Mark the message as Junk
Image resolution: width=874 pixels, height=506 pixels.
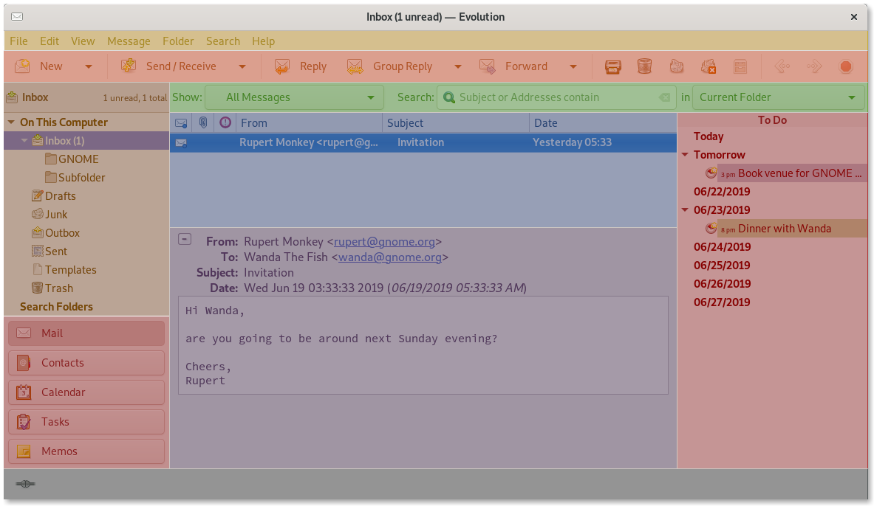(676, 66)
